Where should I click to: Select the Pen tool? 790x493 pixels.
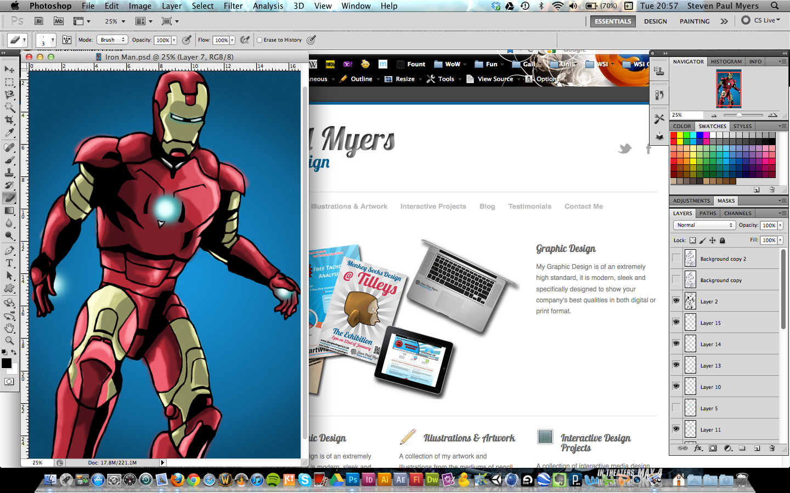tap(9, 251)
